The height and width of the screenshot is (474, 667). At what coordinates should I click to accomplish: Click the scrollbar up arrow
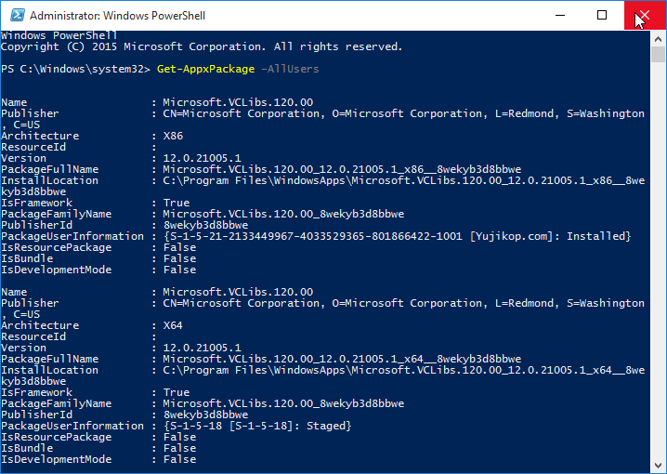pyautogui.click(x=658, y=39)
